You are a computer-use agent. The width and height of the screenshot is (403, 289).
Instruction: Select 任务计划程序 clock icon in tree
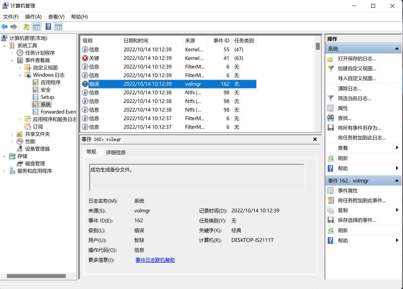point(20,53)
